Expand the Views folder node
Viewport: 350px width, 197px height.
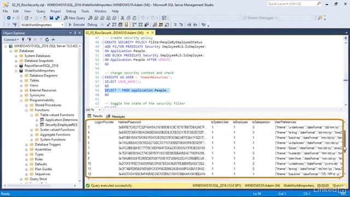[x=21, y=85]
